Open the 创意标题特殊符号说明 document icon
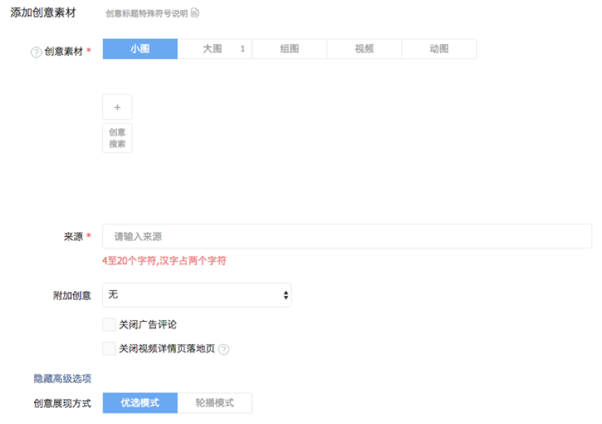 coord(195,13)
